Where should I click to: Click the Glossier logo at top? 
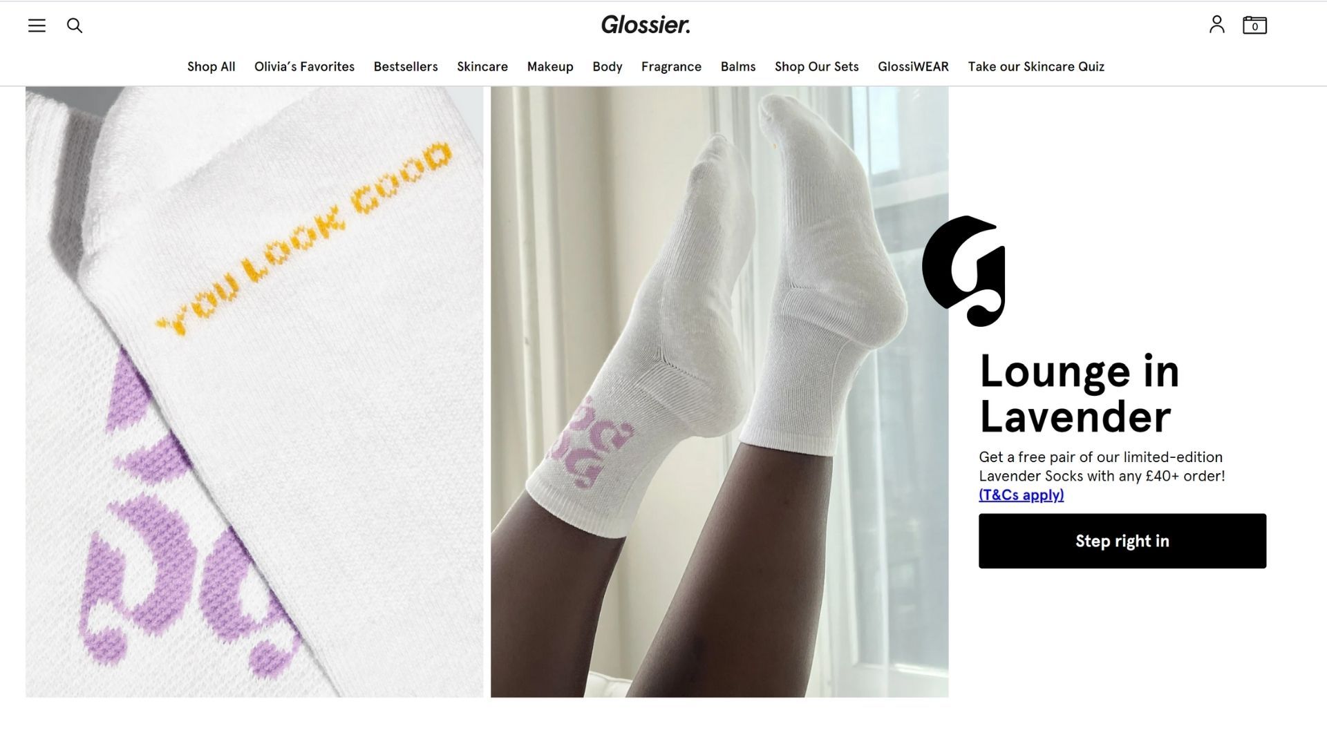pos(646,25)
